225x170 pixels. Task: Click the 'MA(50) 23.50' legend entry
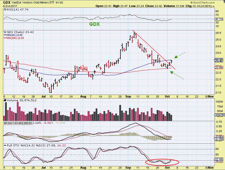pyautogui.click(x=13, y=35)
